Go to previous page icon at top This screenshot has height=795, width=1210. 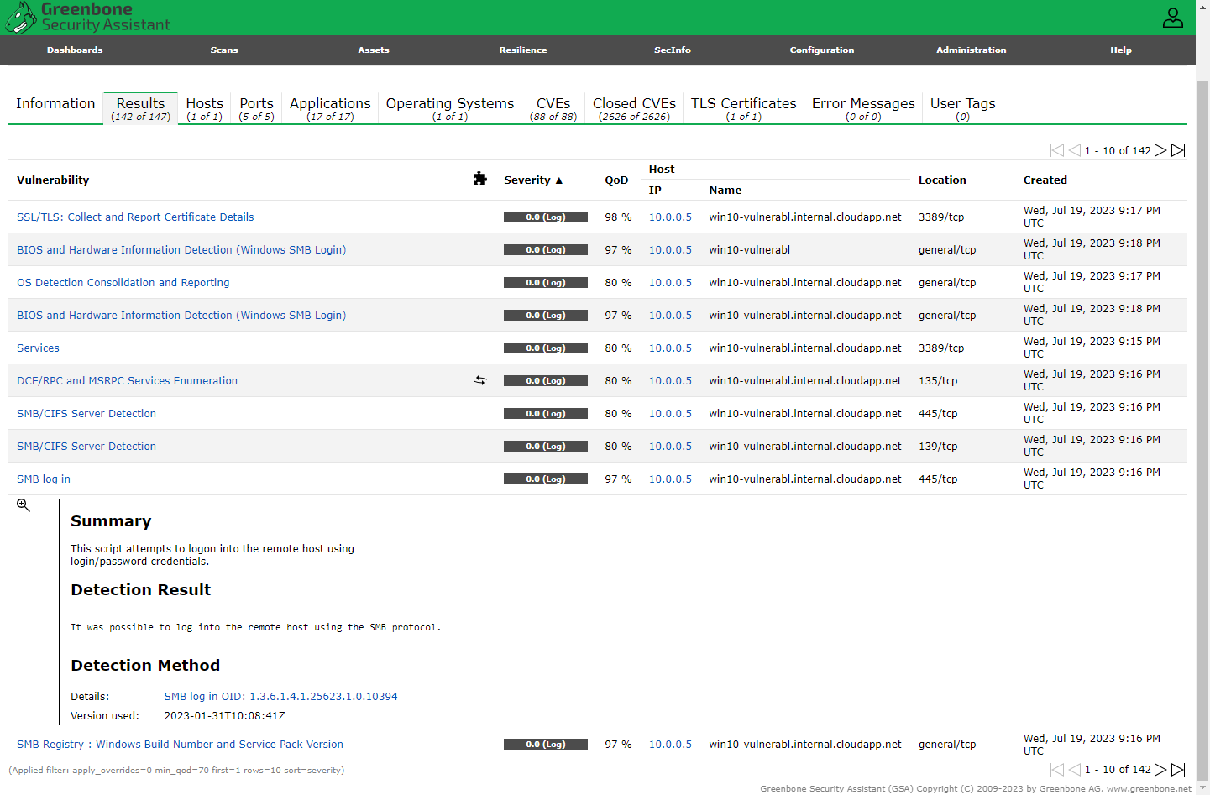point(1075,150)
